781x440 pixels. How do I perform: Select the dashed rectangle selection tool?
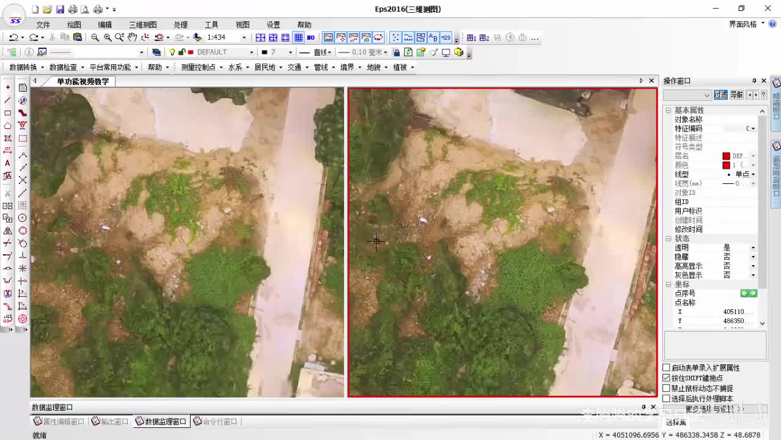coord(23,139)
